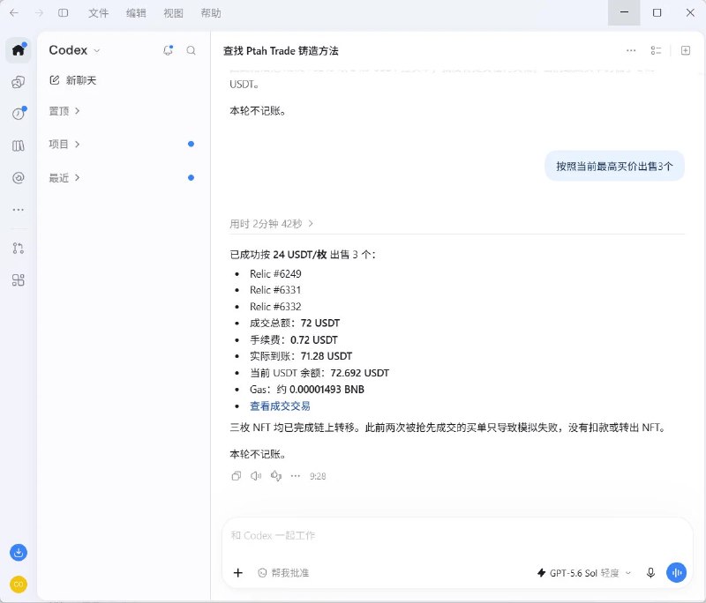Open the Codex workspace dropdown
This screenshot has height=603, width=706.
(74, 50)
